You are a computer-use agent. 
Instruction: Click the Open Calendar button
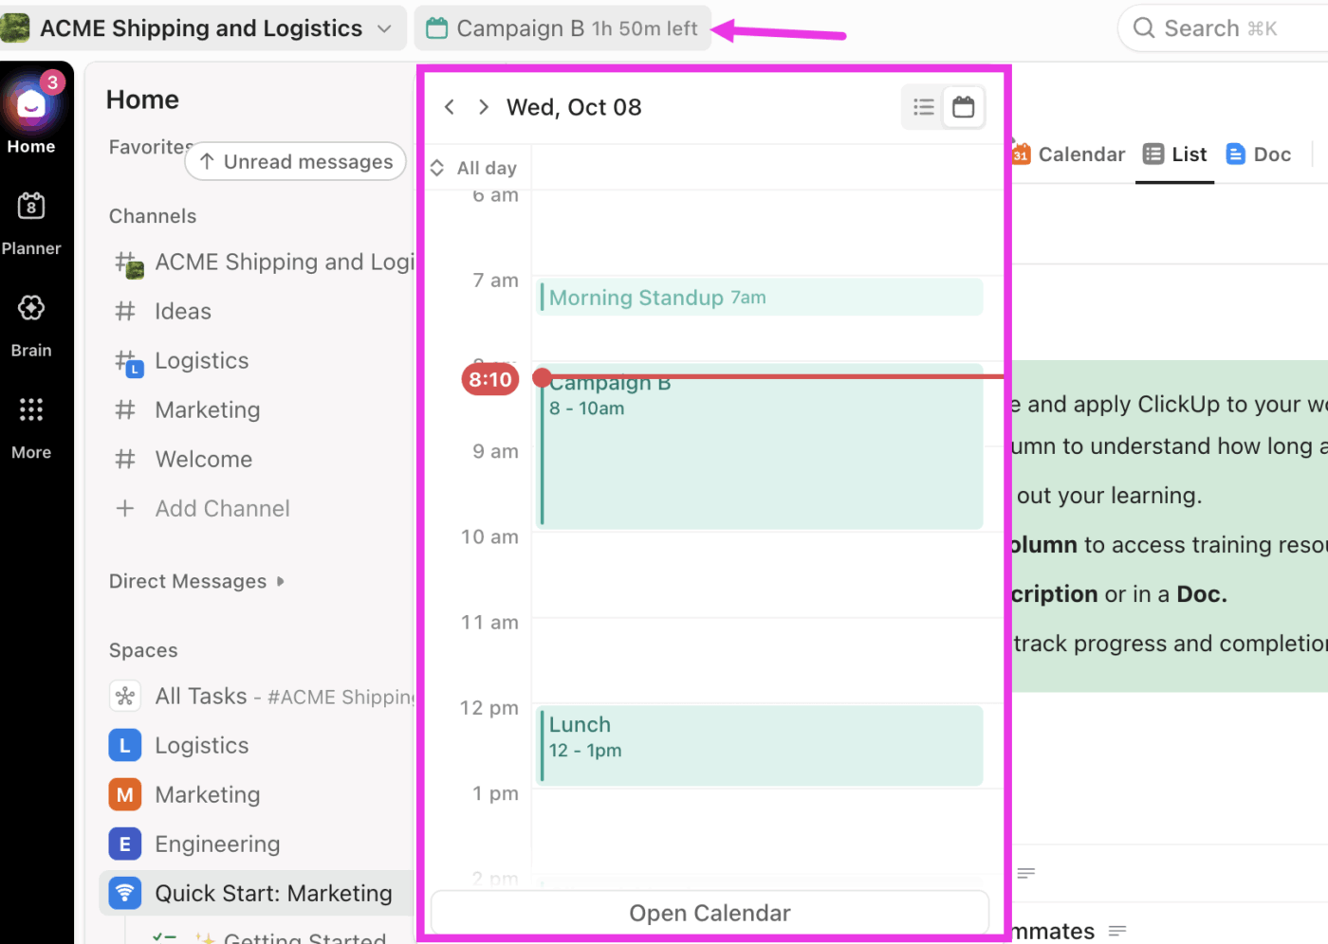coord(710,913)
